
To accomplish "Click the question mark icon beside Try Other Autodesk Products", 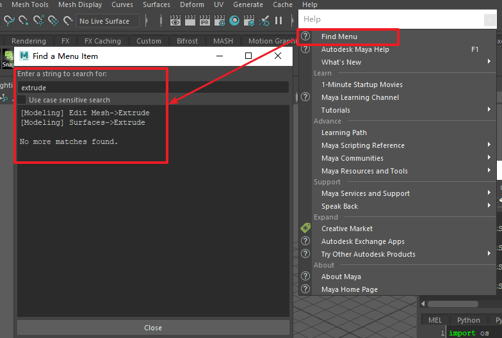I will pos(305,253).
